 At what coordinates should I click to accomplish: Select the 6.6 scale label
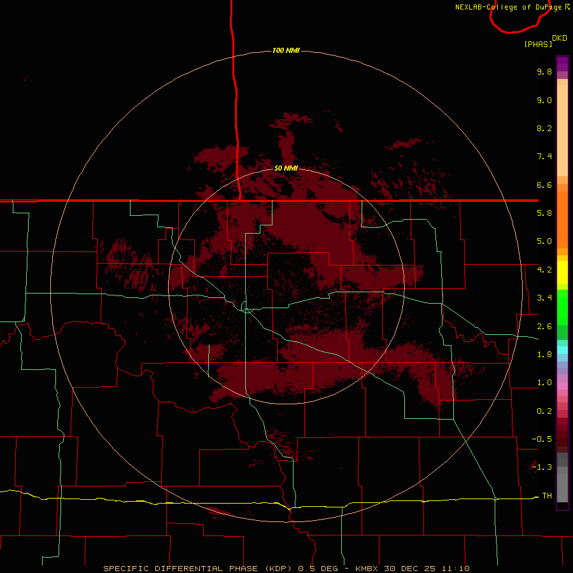[x=544, y=185]
